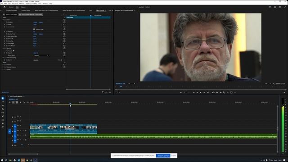
Task: Select the Type tool
Action: pos(3,127)
